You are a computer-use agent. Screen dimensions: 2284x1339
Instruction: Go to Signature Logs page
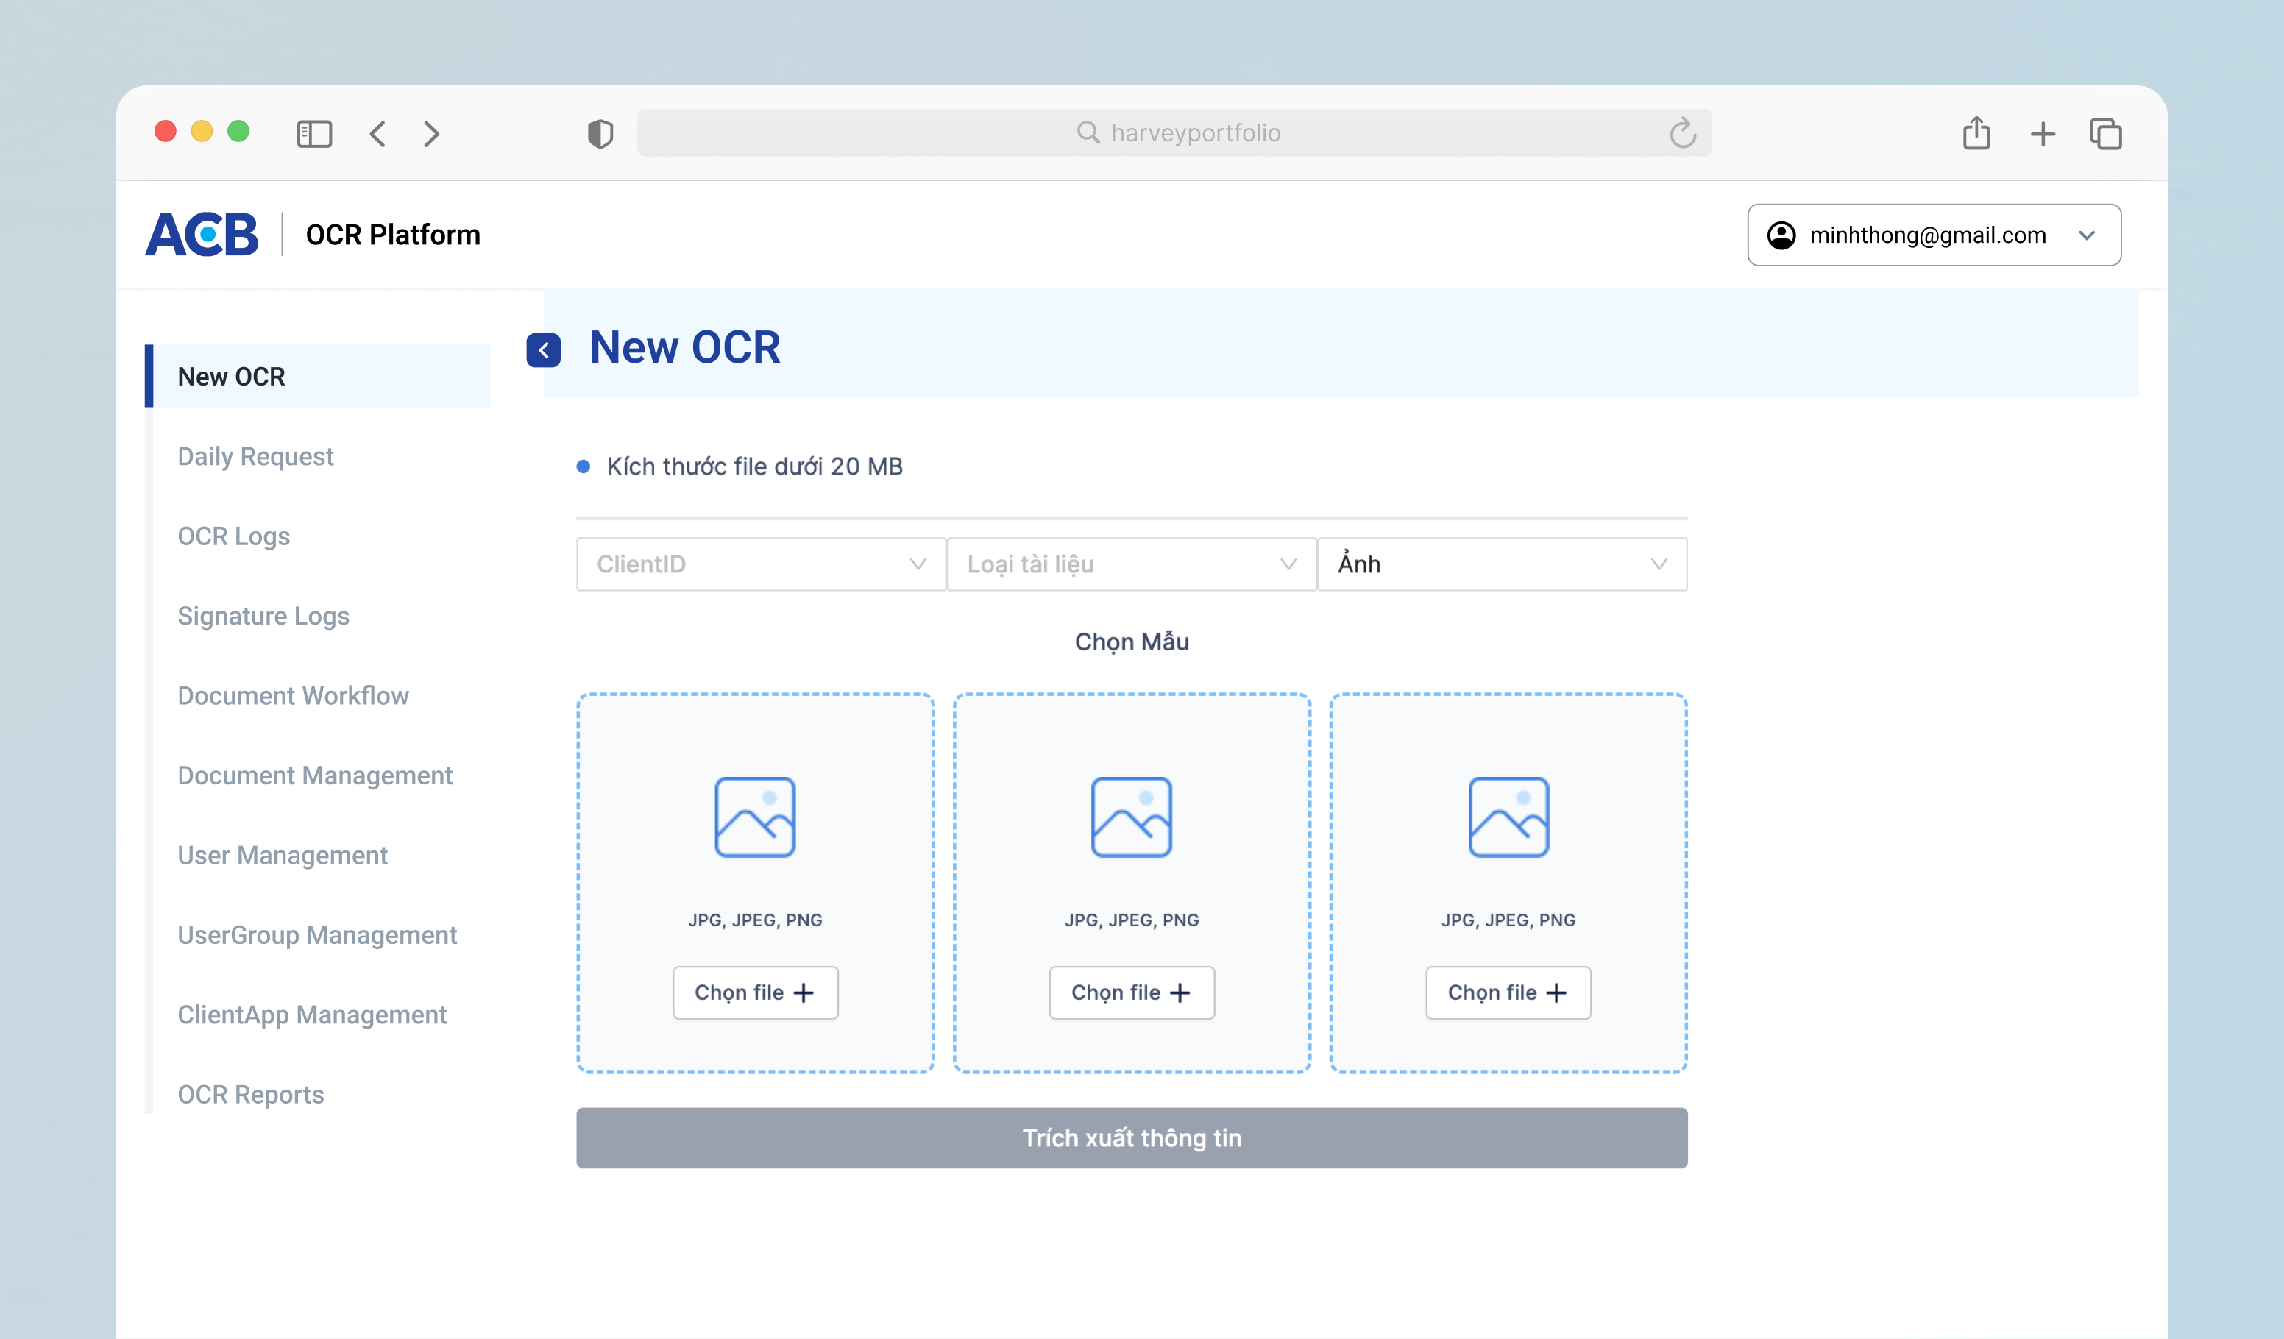coord(263,616)
